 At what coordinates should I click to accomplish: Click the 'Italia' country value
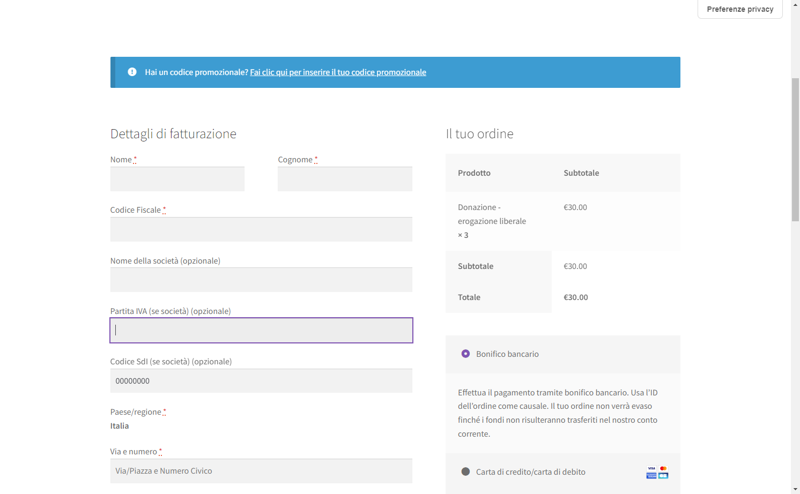[120, 426]
